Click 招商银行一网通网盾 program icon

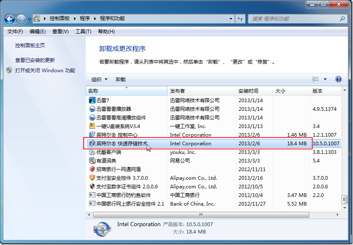click(x=92, y=169)
